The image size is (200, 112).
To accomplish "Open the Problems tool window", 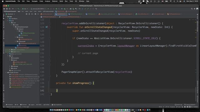I will click(x=9, y=105).
